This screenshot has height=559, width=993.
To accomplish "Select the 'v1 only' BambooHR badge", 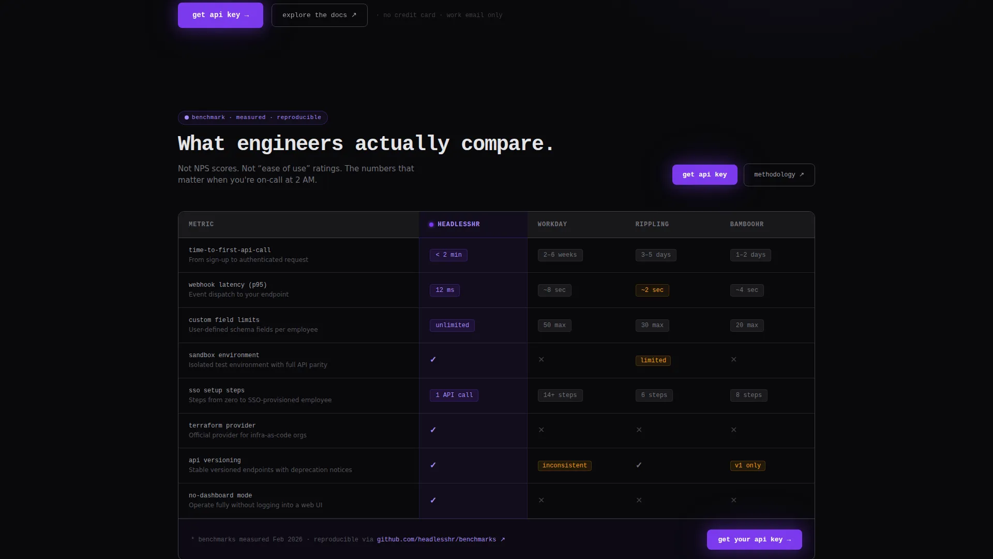I will tap(748, 466).
